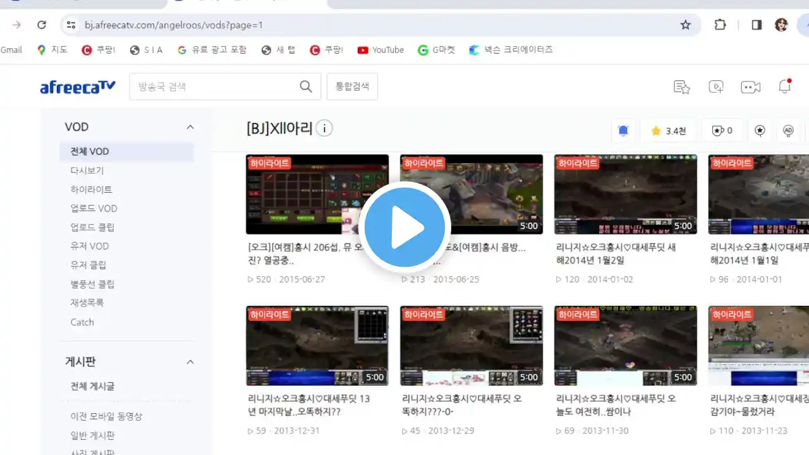The height and width of the screenshot is (455, 809).
Task: Click the [BJ]XII아리 station title
Action: tap(279, 129)
